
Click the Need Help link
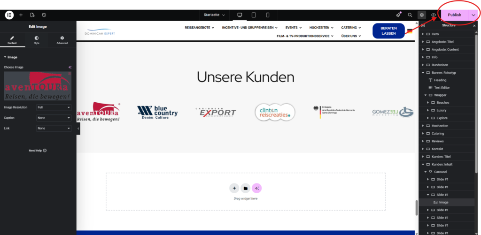pos(38,151)
